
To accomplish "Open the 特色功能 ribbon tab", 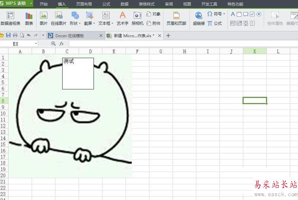I will point(235,4).
